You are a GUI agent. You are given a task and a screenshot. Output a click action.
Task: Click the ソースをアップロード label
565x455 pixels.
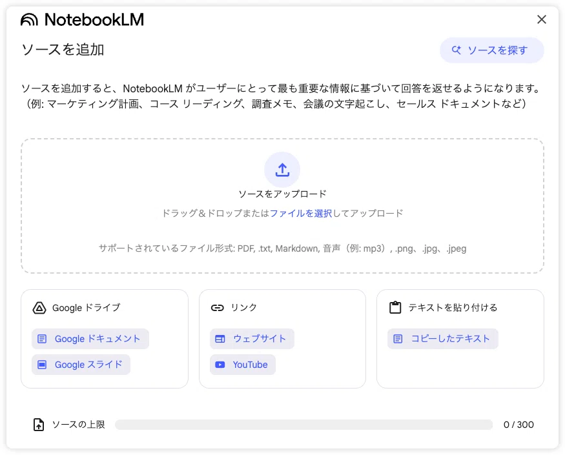pyautogui.click(x=282, y=194)
